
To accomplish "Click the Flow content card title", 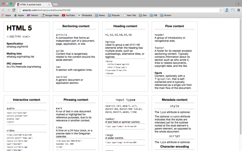I will [x=175, y=26].
